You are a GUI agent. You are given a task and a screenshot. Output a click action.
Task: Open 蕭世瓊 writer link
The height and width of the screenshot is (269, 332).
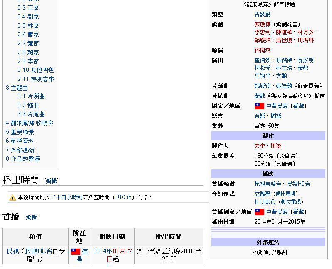pyautogui.click(x=284, y=40)
